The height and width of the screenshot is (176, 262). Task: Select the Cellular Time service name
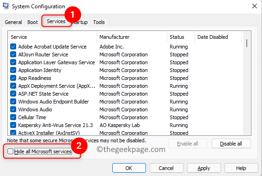click(32, 117)
